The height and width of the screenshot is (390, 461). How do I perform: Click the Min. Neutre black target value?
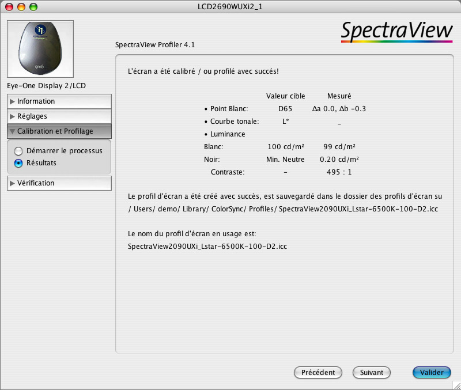tap(285, 160)
